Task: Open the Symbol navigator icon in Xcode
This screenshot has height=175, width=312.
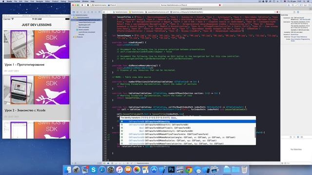Action: [x=78, y=12]
